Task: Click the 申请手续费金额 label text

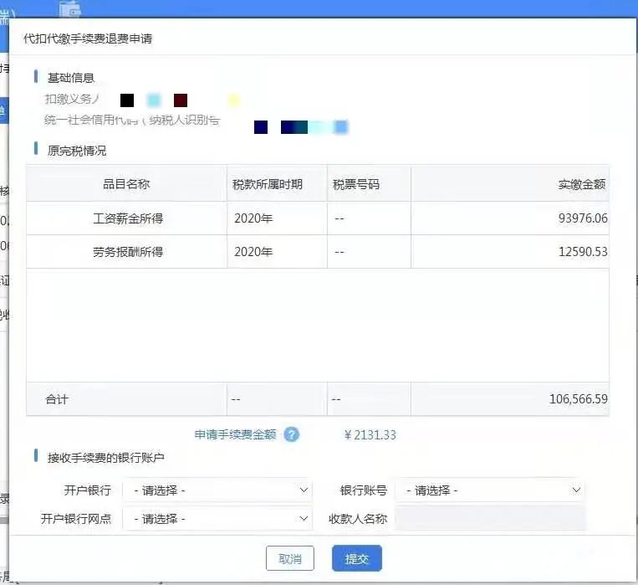Action: coord(235,434)
